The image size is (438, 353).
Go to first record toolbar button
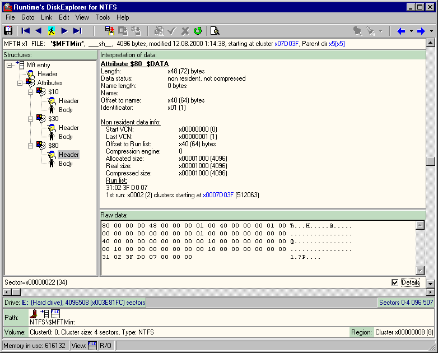pyautogui.click(x=25, y=31)
